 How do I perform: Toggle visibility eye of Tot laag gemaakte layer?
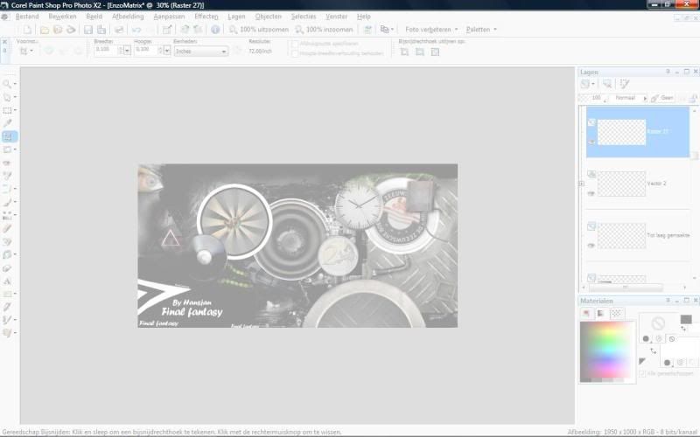[x=591, y=246]
